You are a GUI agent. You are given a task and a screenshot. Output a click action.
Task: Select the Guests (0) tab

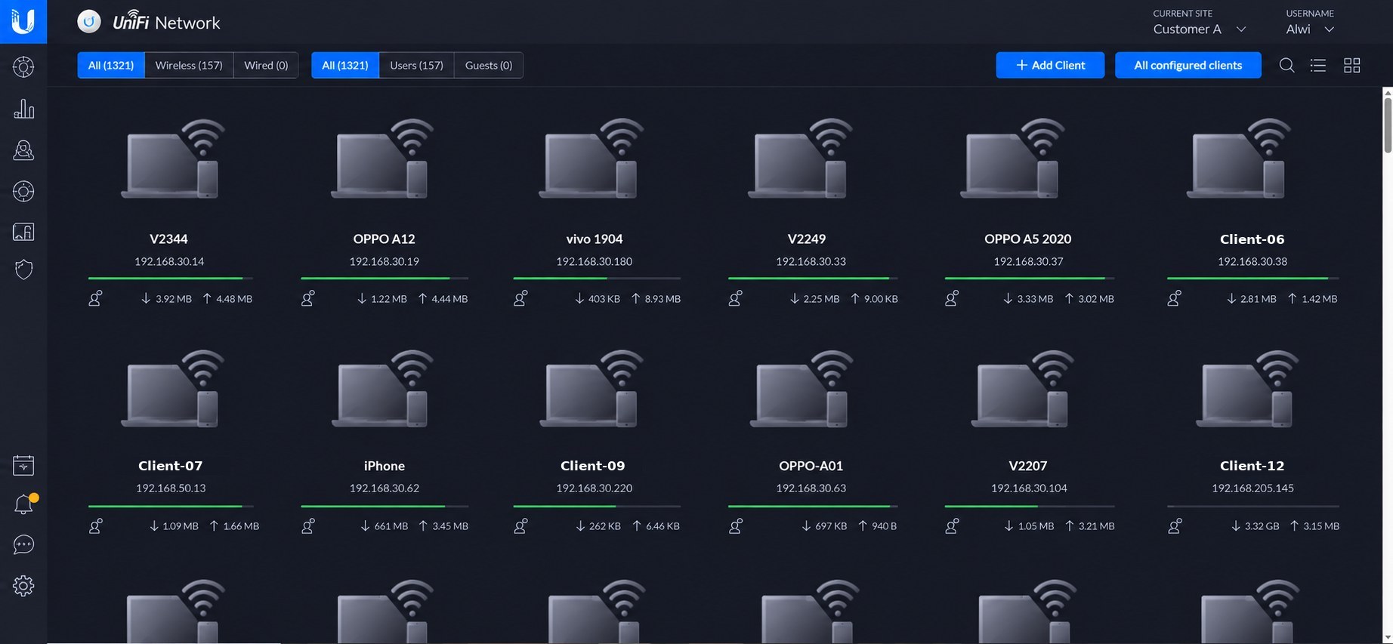[x=489, y=65]
